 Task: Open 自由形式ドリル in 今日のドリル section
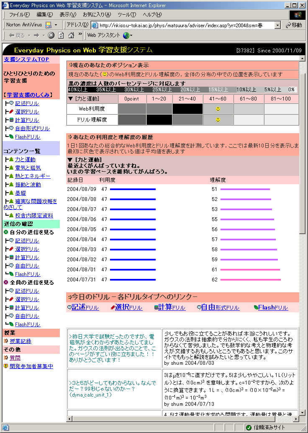(x=220, y=307)
